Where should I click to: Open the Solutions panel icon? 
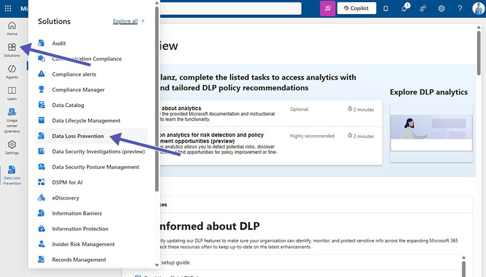click(12, 47)
